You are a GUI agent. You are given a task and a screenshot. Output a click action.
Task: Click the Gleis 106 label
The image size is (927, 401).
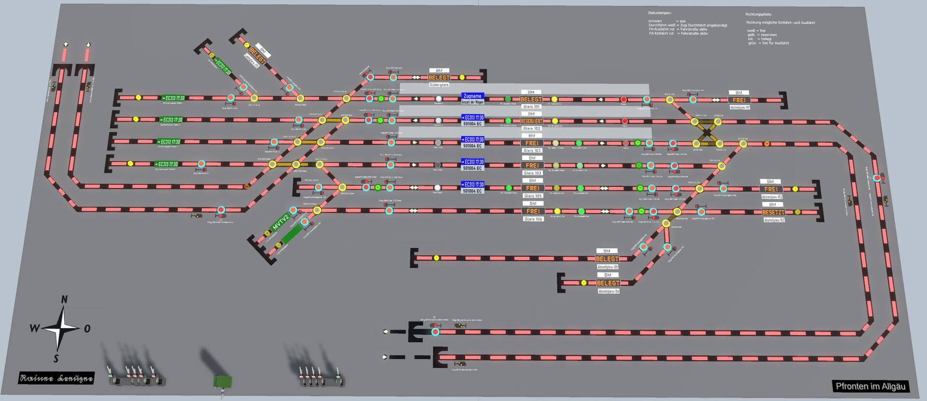point(533,219)
